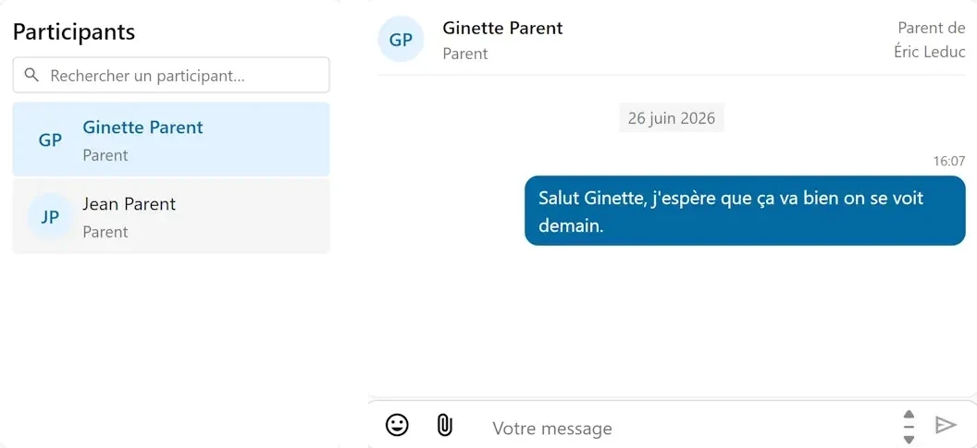Click the middle dash of the message resizer
Viewport: 977px width, 448px height.
909,427
